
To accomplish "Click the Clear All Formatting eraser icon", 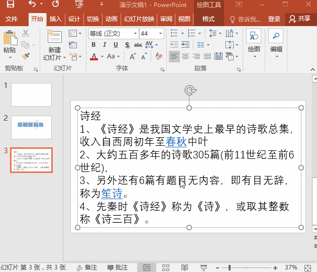I will 160,56.
